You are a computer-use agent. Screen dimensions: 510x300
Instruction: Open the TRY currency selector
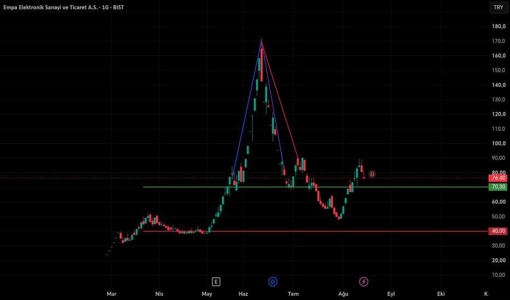[499, 8]
